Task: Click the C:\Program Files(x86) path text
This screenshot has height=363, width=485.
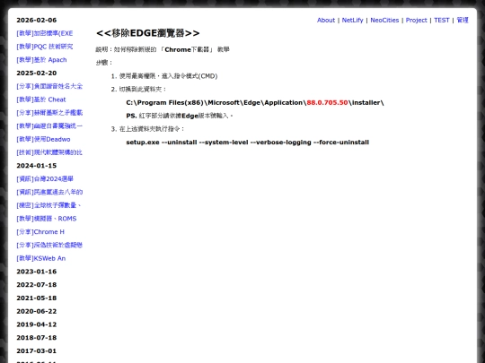Action: point(255,103)
